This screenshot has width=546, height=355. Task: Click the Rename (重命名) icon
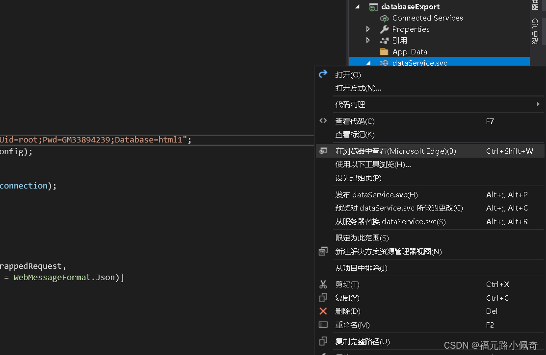pyautogui.click(x=323, y=325)
